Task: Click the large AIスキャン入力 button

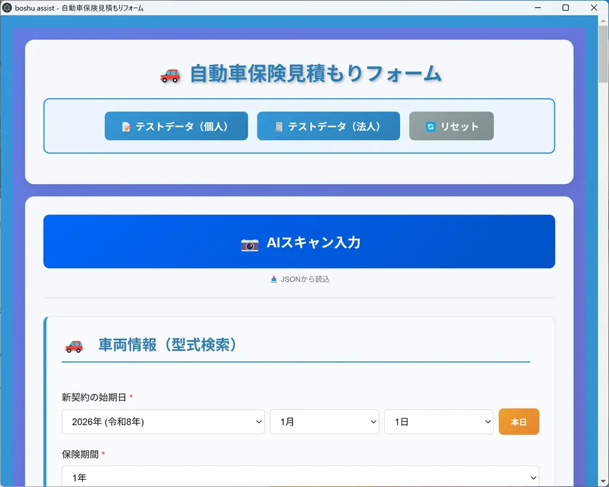Action: pyautogui.click(x=299, y=241)
